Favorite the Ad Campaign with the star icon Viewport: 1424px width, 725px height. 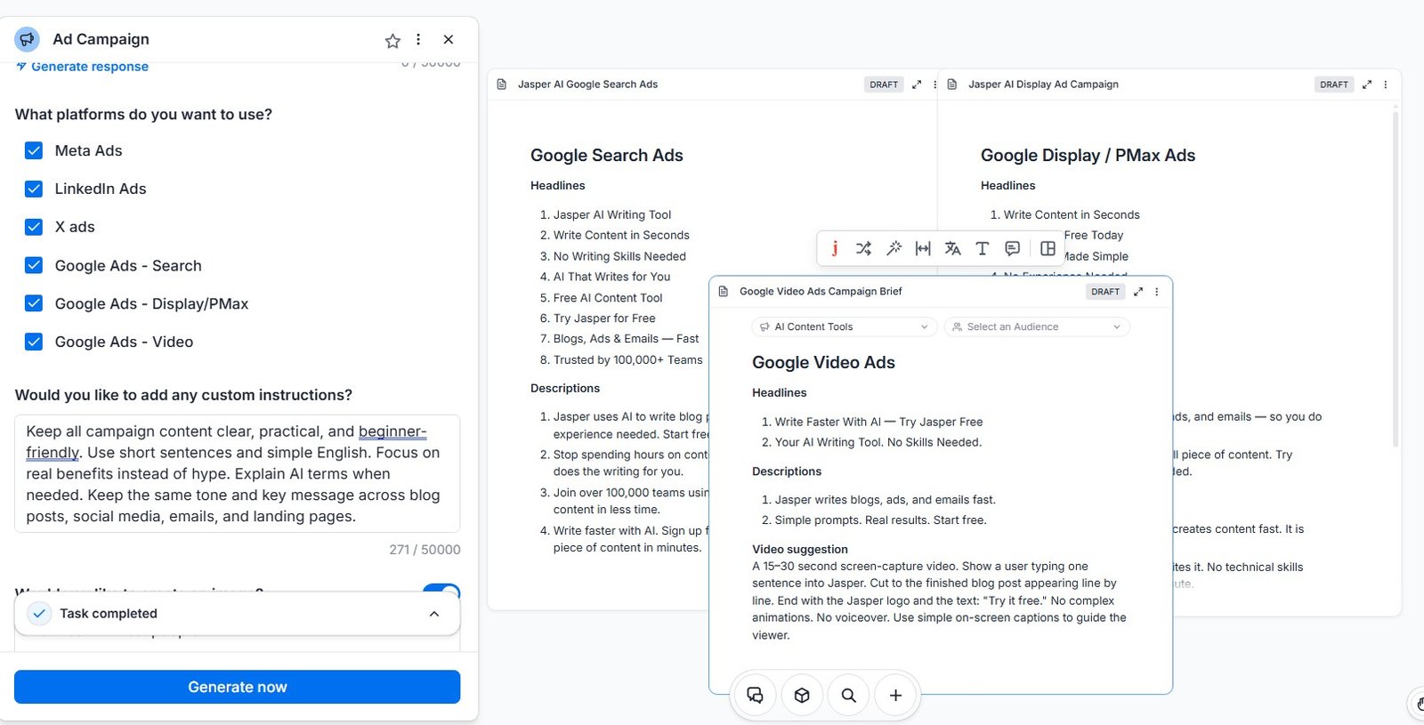pyautogui.click(x=392, y=40)
